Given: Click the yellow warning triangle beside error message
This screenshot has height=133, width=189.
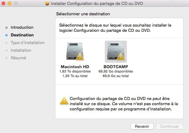Looking at the screenshot, I should (64, 101).
